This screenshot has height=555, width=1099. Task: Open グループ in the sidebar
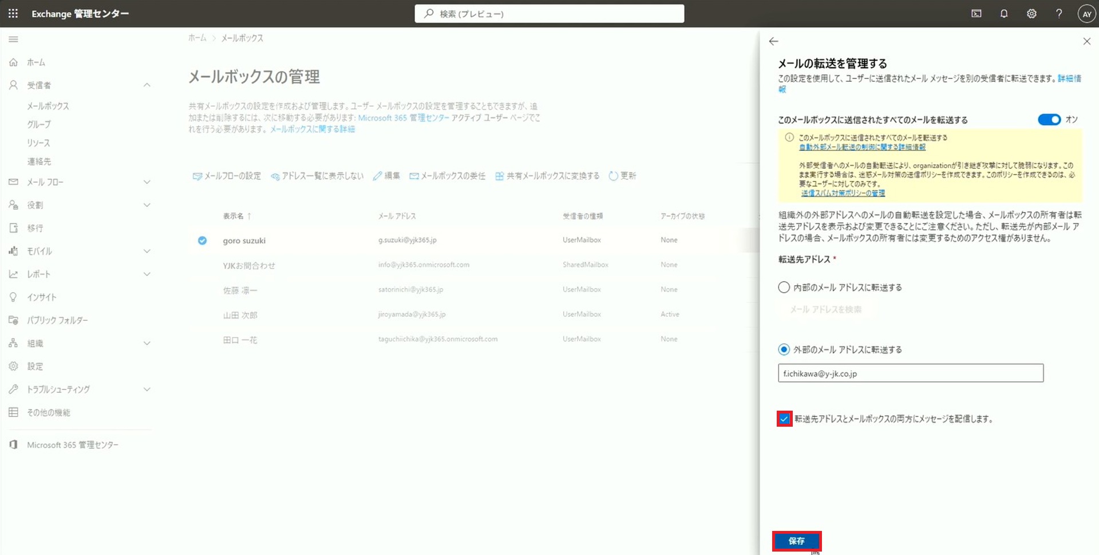pos(39,124)
